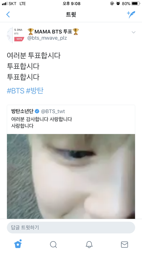The width and height of the screenshot is (142, 253).
Task: Open the #방탄 hashtag
Action: coord(35,91)
